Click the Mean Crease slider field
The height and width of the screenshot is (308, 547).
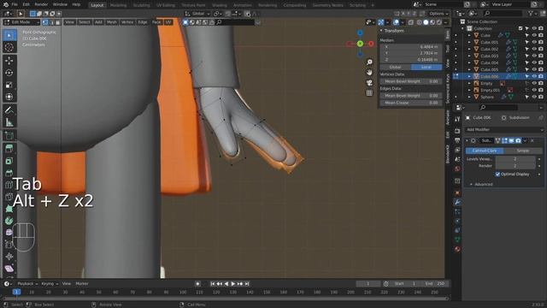tap(410, 103)
